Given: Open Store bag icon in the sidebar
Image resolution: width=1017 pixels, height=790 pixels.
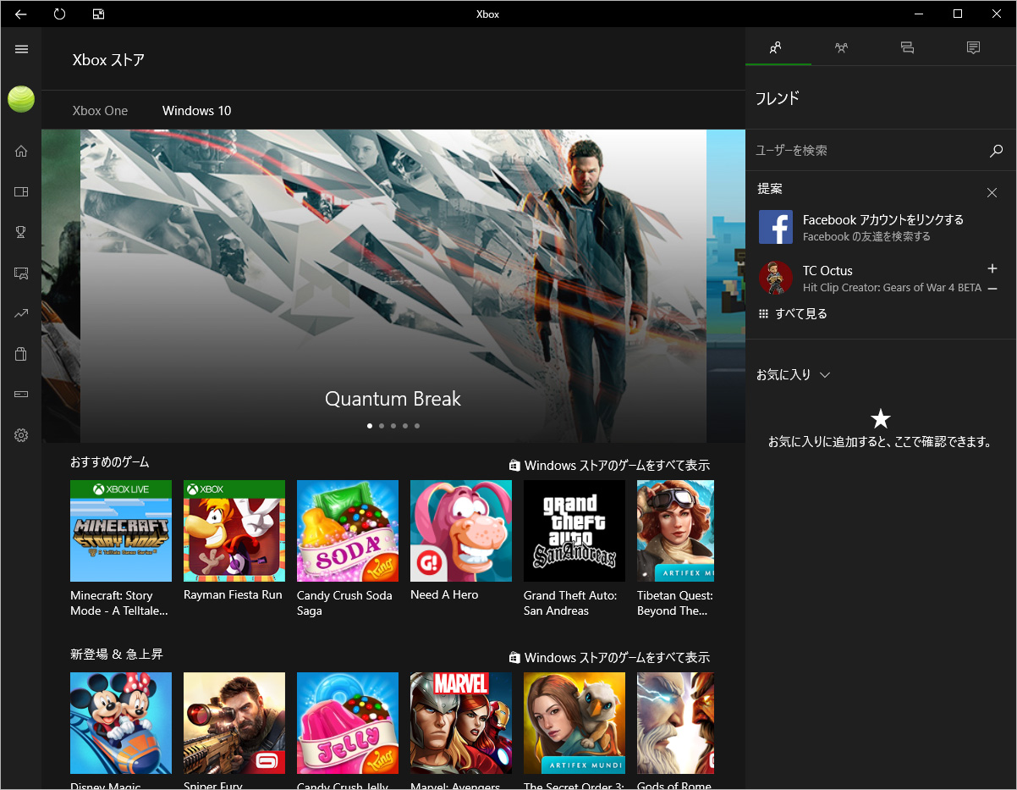Looking at the screenshot, I should tap(21, 354).
